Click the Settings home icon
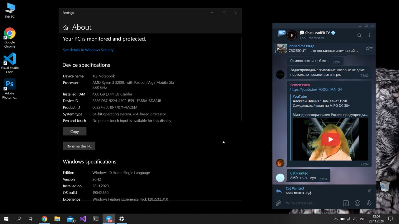This screenshot has width=399, height=224. [65, 27]
